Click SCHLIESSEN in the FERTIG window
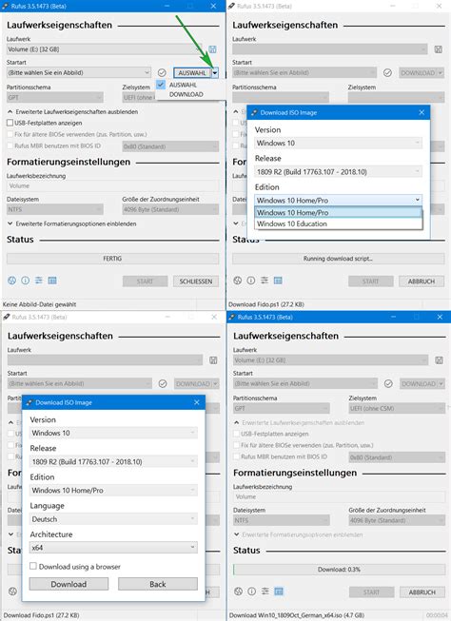This screenshot has height=621, width=451. pyautogui.click(x=196, y=281)
